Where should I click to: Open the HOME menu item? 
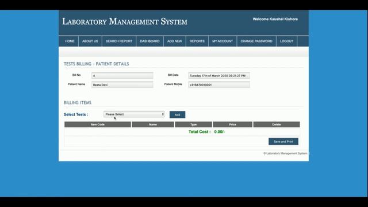point(70,41)
